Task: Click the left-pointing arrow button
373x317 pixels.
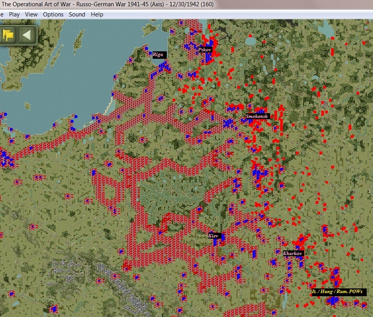Action: tap(27, 35)
